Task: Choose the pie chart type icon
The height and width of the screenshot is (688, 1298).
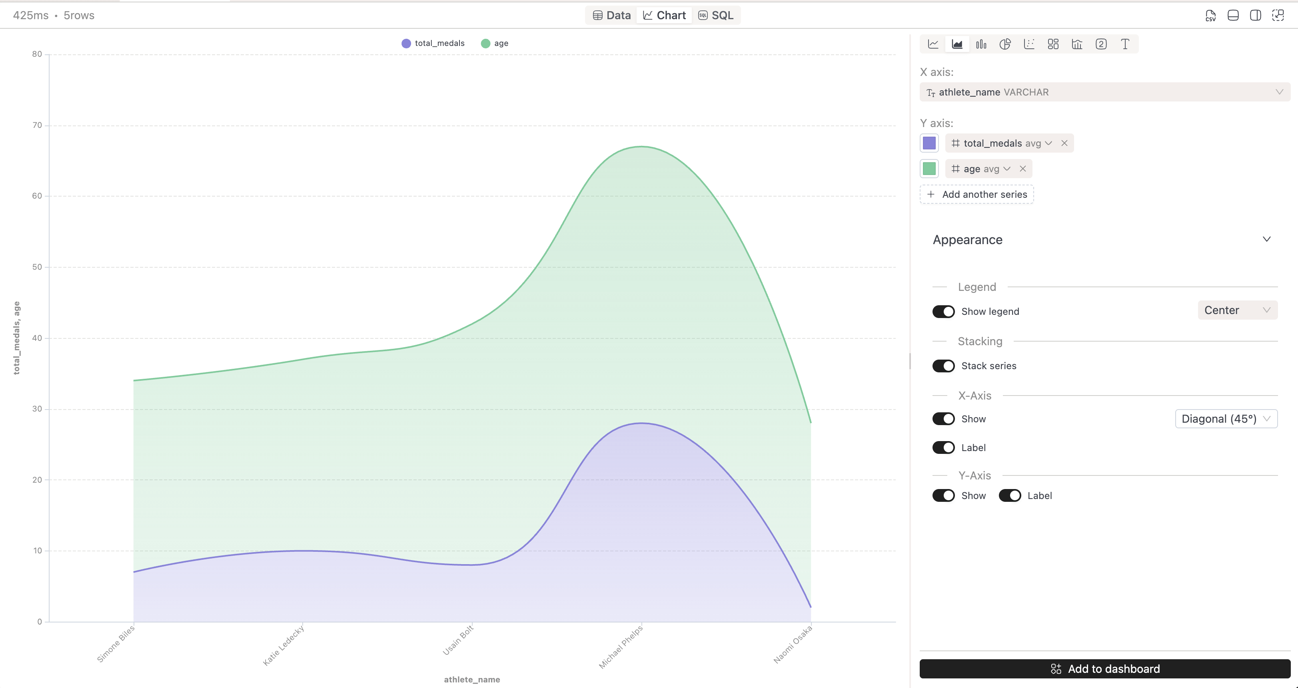Action: pos(1005,44)
